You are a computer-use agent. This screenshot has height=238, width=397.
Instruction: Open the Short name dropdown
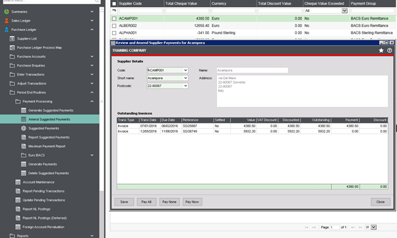pyautogui.click(x=185, y=78)
